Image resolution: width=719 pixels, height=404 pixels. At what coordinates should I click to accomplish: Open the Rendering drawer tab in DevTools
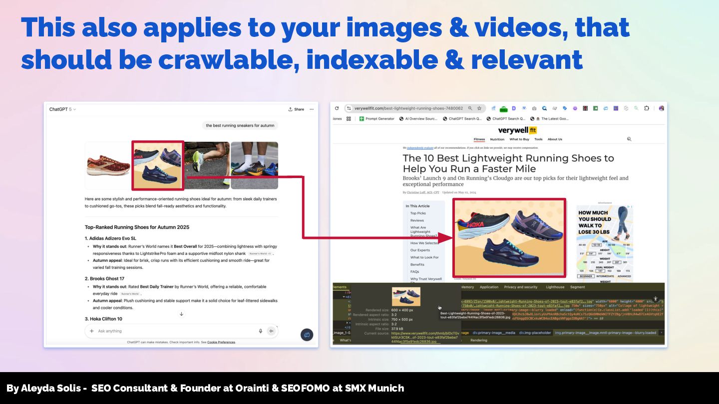point(479,340)
